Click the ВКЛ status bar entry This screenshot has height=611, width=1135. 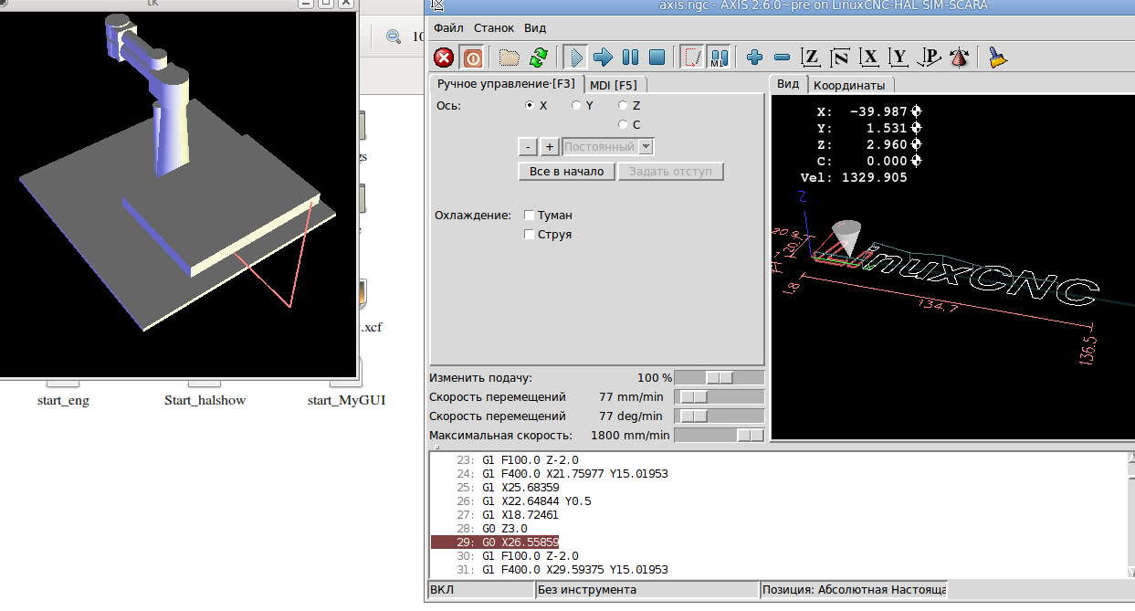pos(481,590)
